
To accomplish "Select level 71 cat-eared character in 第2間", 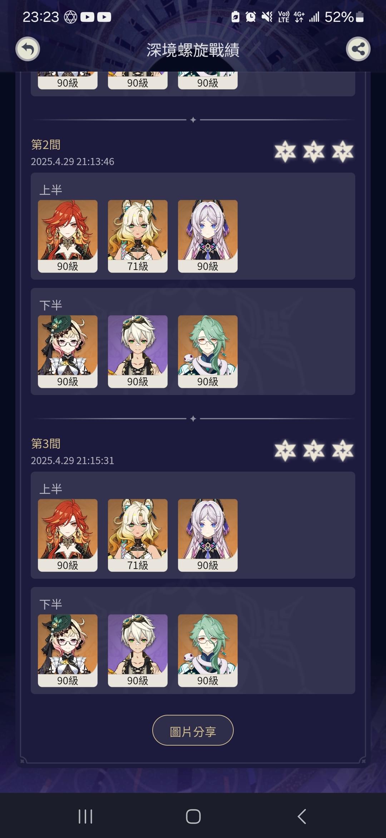I will [138, 236].
